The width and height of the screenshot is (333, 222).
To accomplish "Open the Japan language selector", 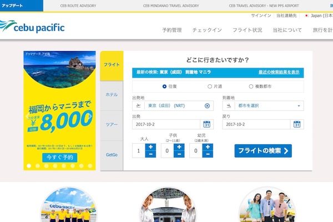I will (319, 16).
